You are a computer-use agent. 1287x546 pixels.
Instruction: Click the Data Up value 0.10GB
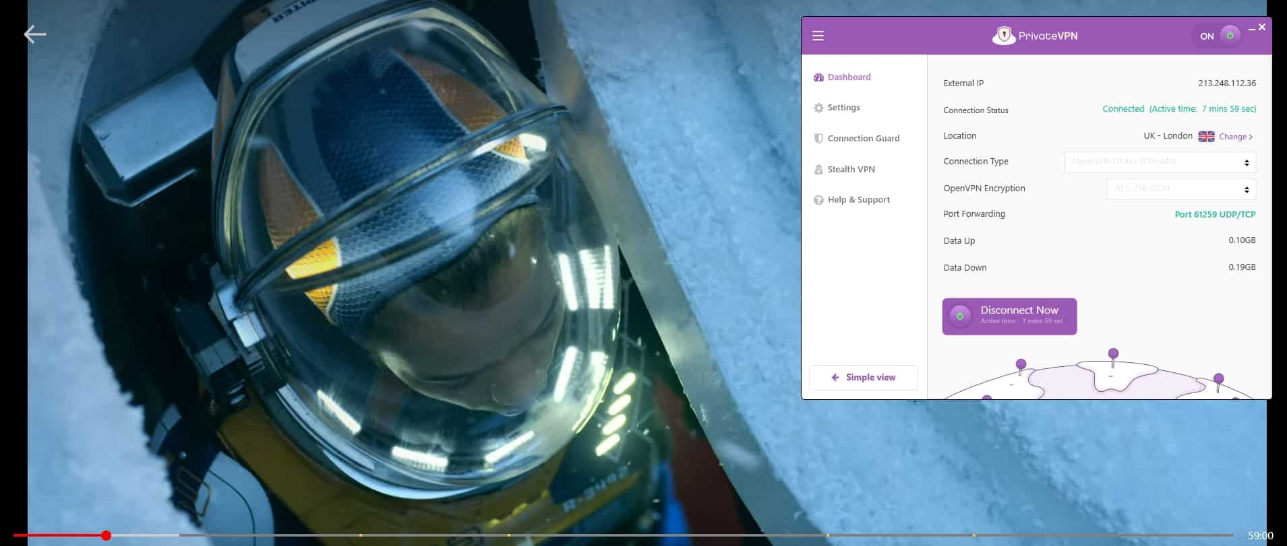point(1242,240)
